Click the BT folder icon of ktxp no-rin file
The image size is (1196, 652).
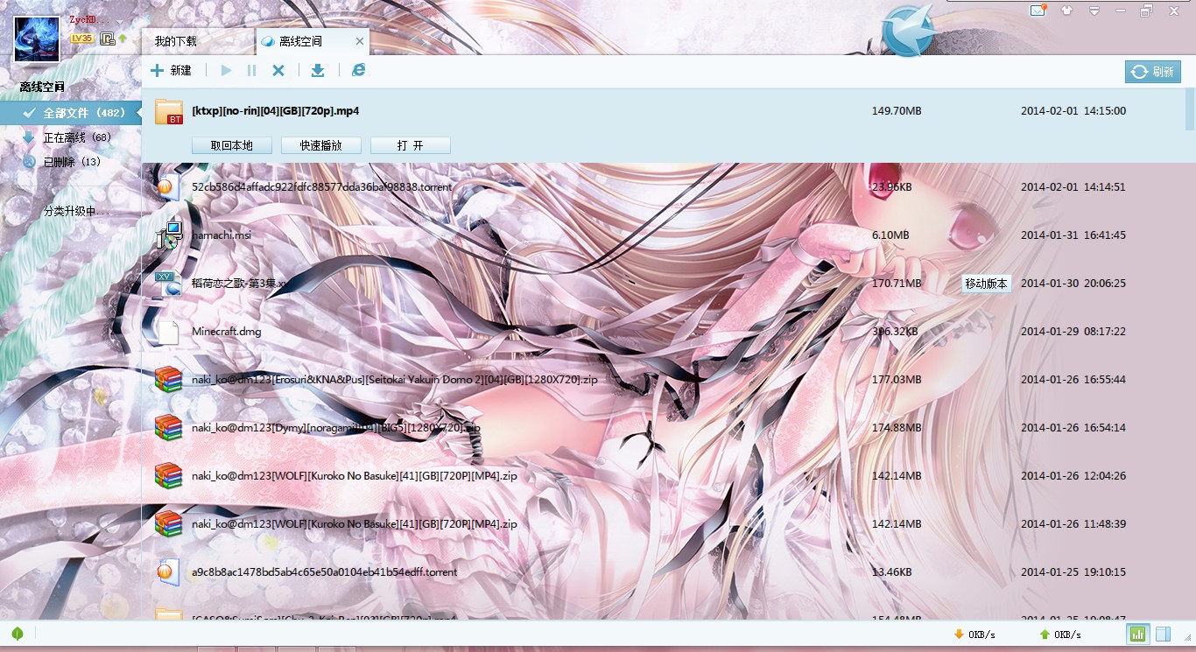(168, 111)
